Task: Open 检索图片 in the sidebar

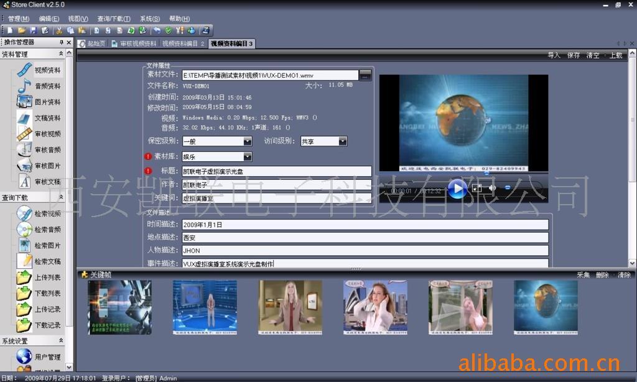Action: 39,246
